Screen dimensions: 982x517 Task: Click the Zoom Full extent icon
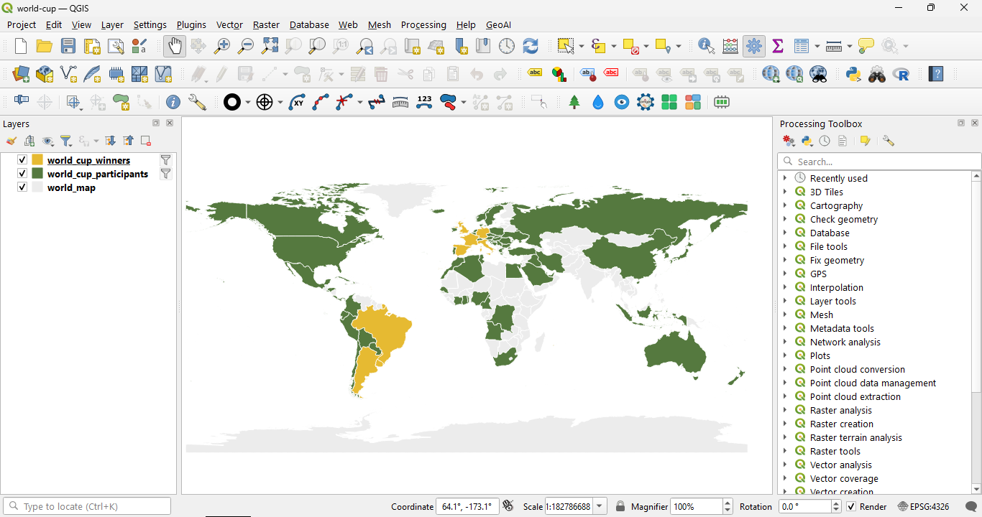coord(270,46)
